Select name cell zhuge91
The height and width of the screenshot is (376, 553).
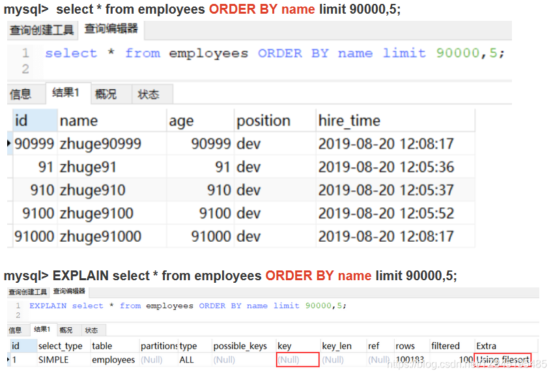click(112, 167)
